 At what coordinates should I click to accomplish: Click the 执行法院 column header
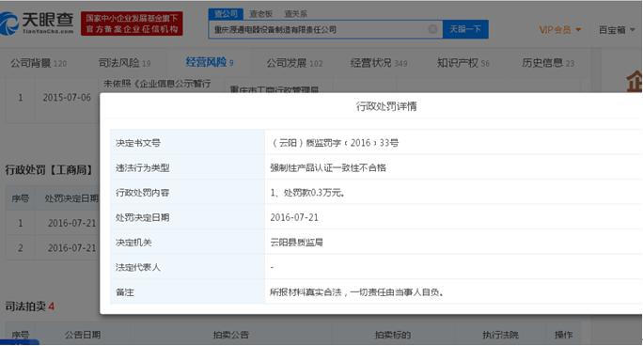point(501,335)
